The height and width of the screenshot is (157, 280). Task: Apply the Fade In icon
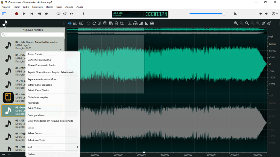pos(141,23)
